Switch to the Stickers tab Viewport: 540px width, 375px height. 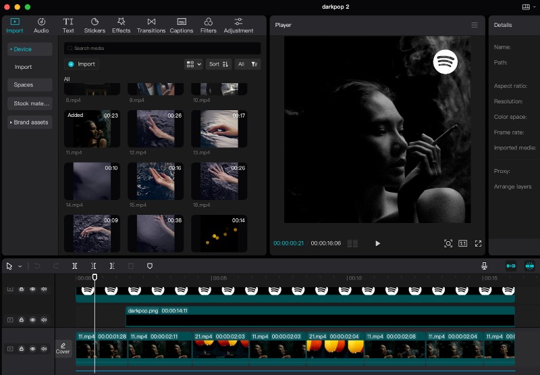[x=94, y=26]
